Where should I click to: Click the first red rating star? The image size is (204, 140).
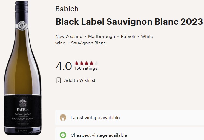77,63
